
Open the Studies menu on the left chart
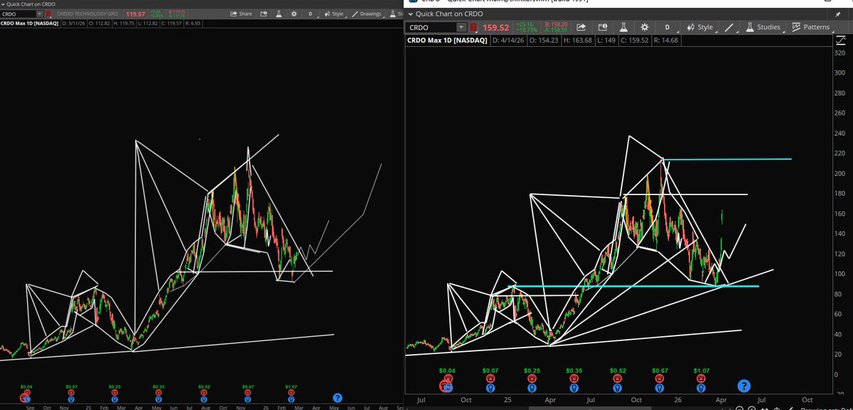(392, 13)
